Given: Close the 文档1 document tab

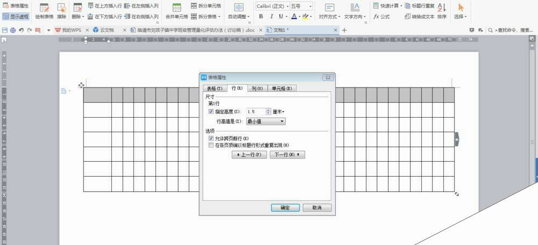Looking at the screenshot, I should pyautogui.click(x=336, y=30).
